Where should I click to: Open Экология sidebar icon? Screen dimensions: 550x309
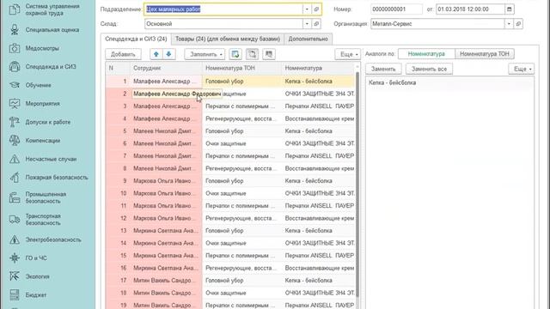(x=15, y=276)
